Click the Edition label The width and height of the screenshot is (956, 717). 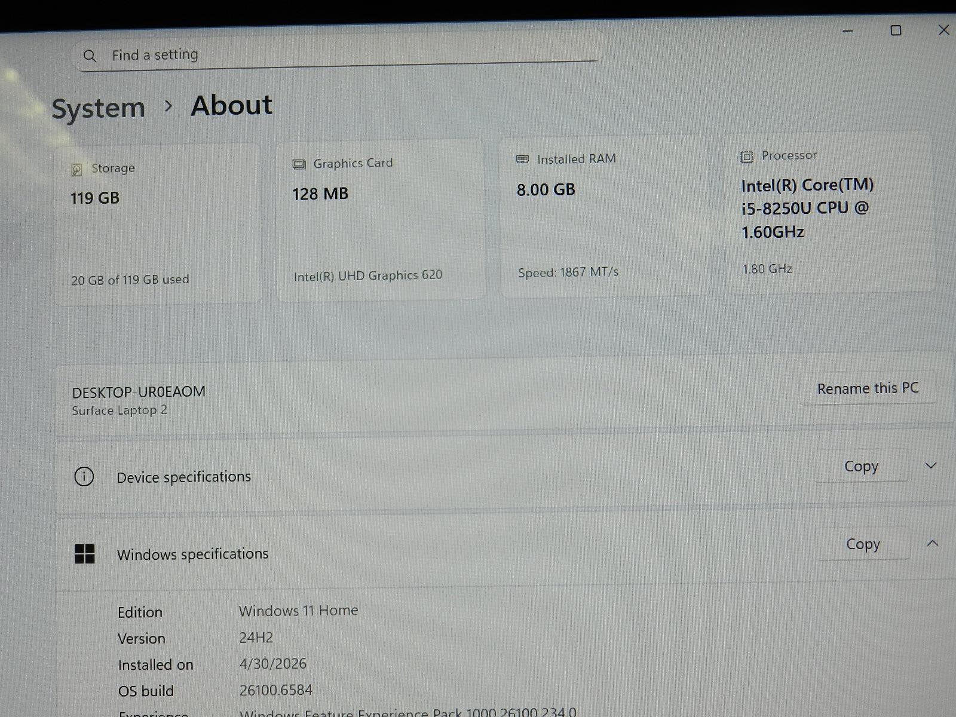coord(140,612)
